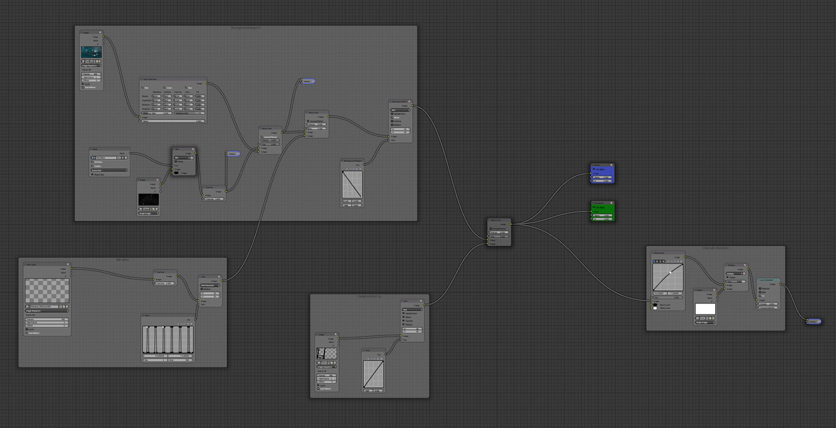Open Fast Gaussian dropdown on Rail Lights Blur node
Viewport: 836px width, 428px height.
point(210,285)
